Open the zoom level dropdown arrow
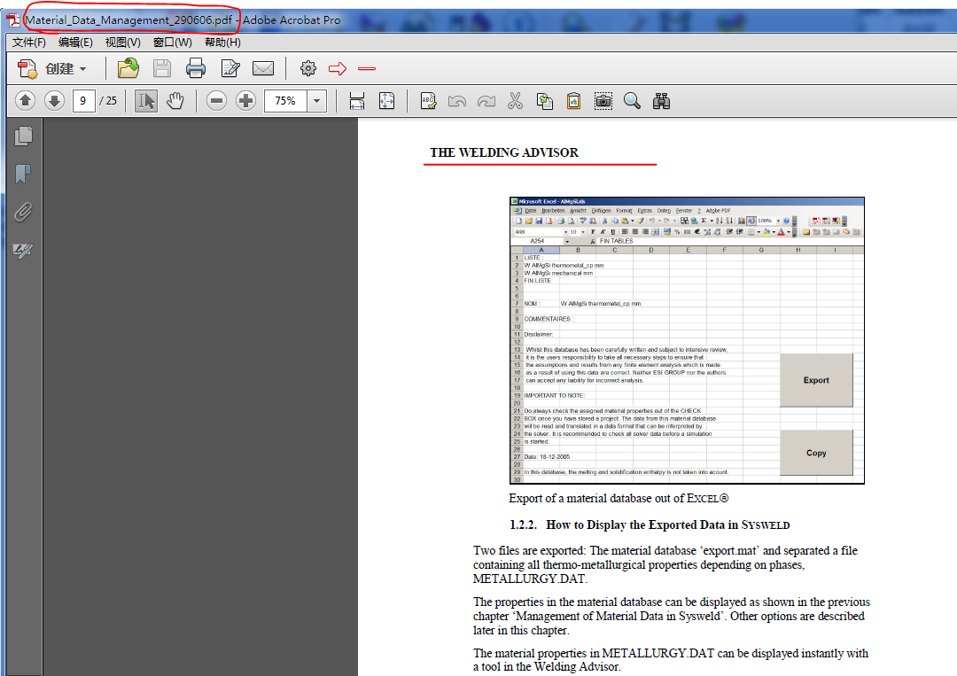 coord(316,101)
